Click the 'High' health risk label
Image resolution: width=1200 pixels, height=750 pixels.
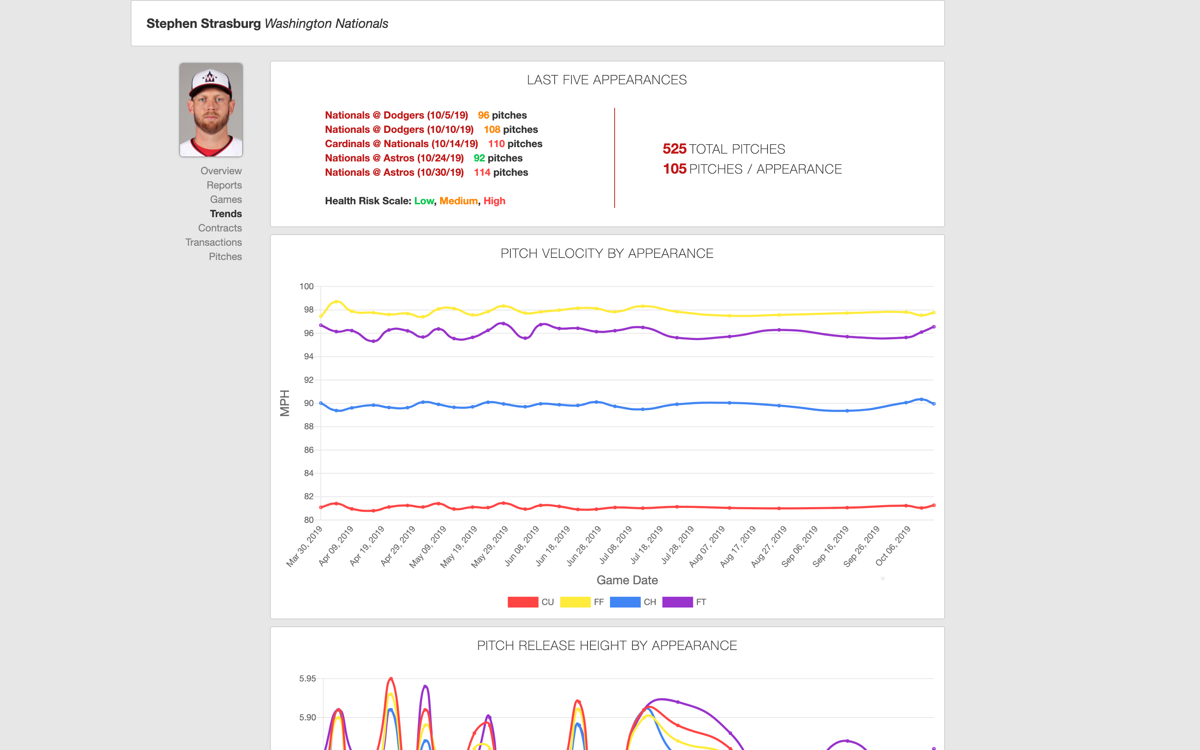click(495, 201)
